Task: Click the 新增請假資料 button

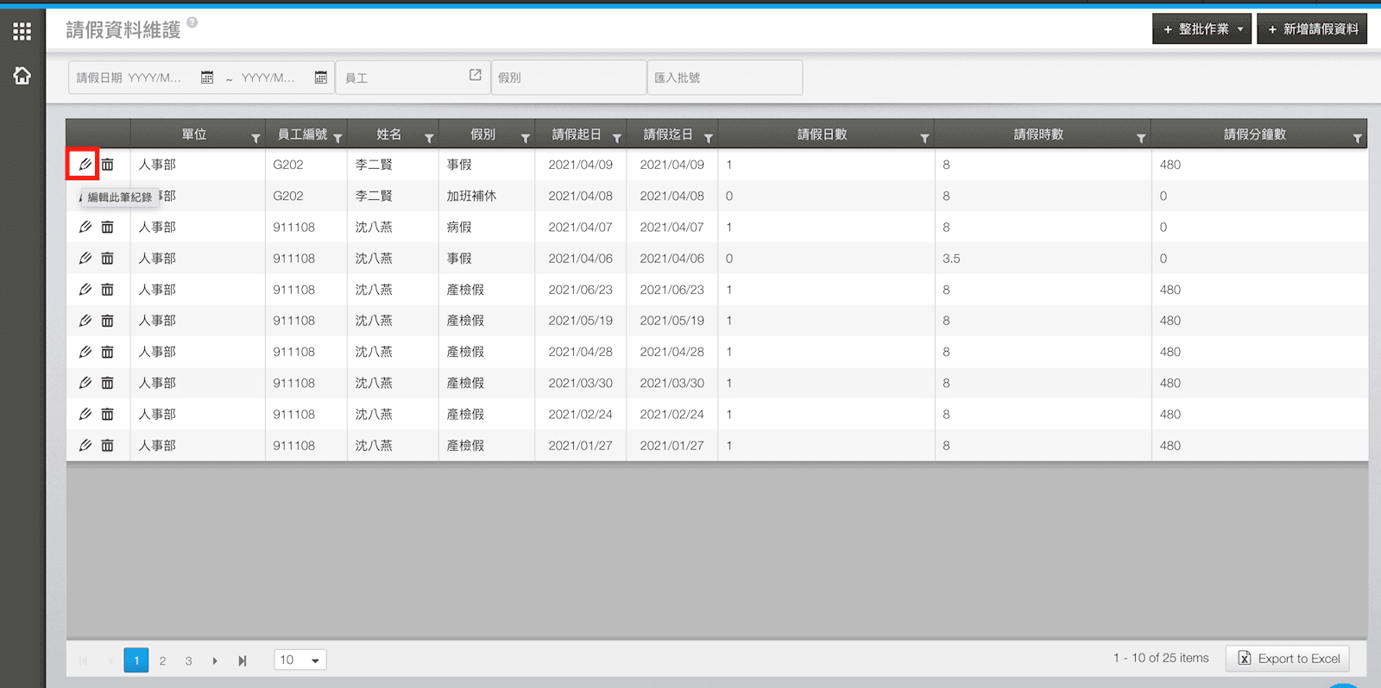Action: 1312,29
